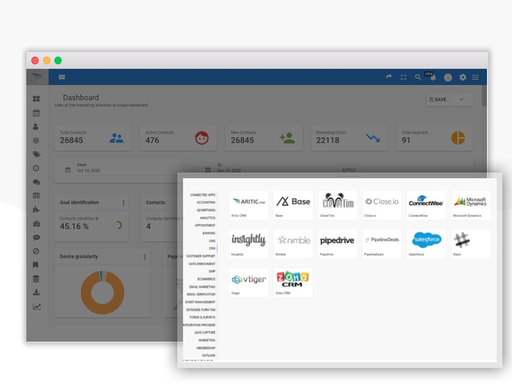Open notifications bell with new badge
The height and width of the screenshot is (384, 512).
433,77
